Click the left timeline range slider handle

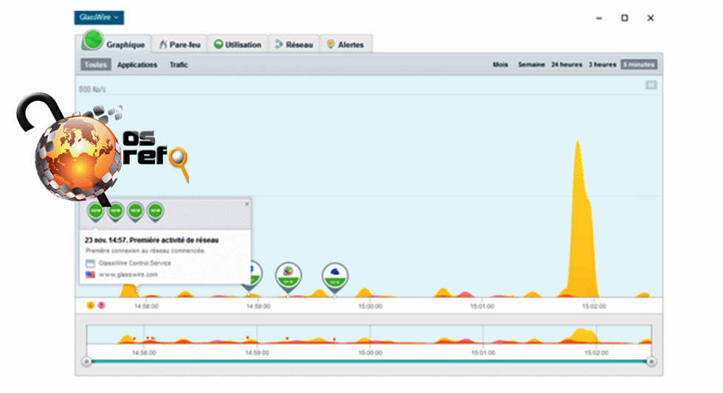click(x=87, y=362)
